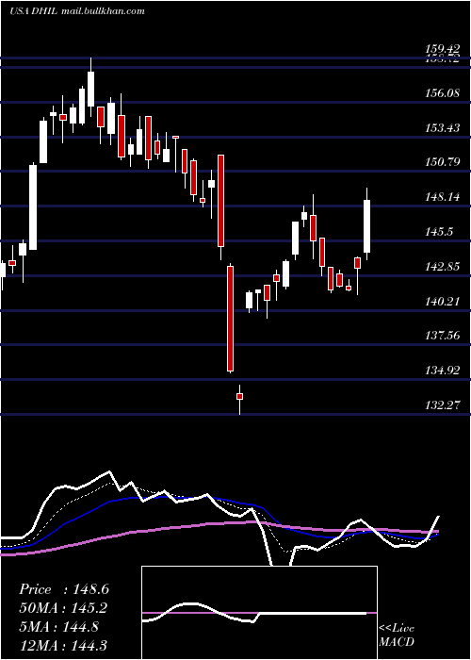The height and width of the screenshot is (660, 471).
Task: Click the '5MA : 144.8' readout
Action: tap(58, 626)
